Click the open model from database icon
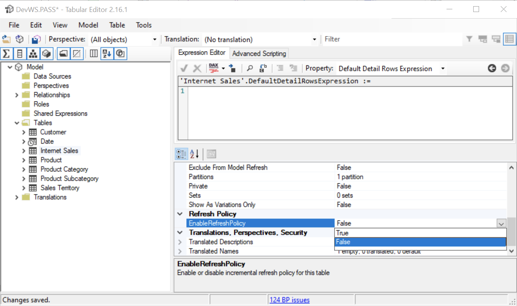517x306 pixels. coord(19,39)
